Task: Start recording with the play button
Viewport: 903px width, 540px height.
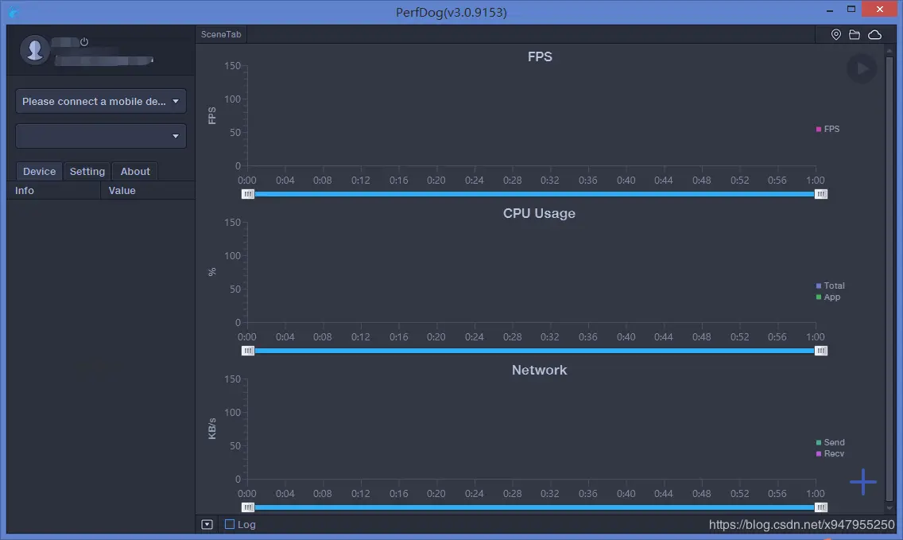Action: pyautogui.click(x=862, y=68)
